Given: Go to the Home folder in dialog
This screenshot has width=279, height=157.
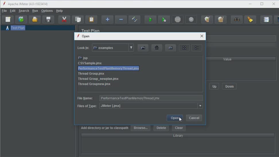Looking at the screenshot, I should tap(157, 48).
